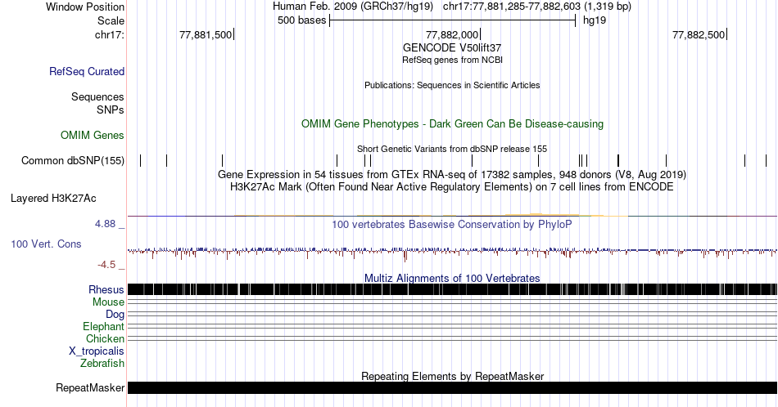778x407 pixels.
Task: Select the Rhesus alignment label
Action: [x=106, y=289]
